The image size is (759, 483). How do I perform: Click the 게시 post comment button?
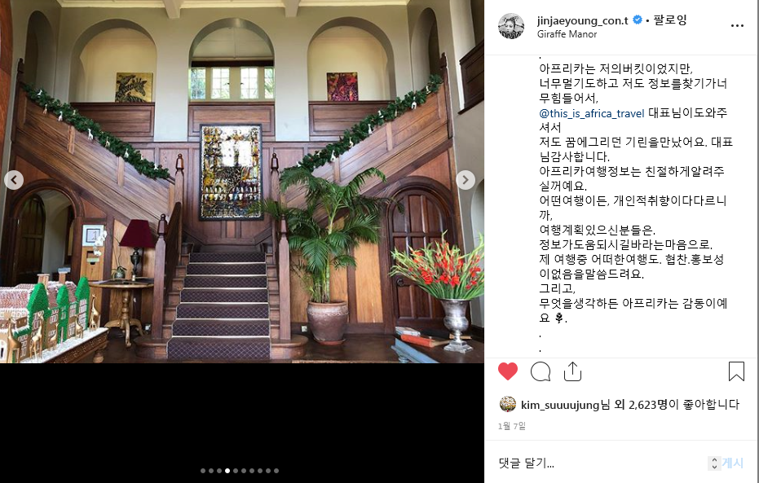(x=732, y=463)
